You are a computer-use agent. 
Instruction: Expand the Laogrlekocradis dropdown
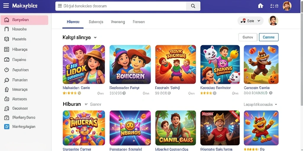pos(260,104)
